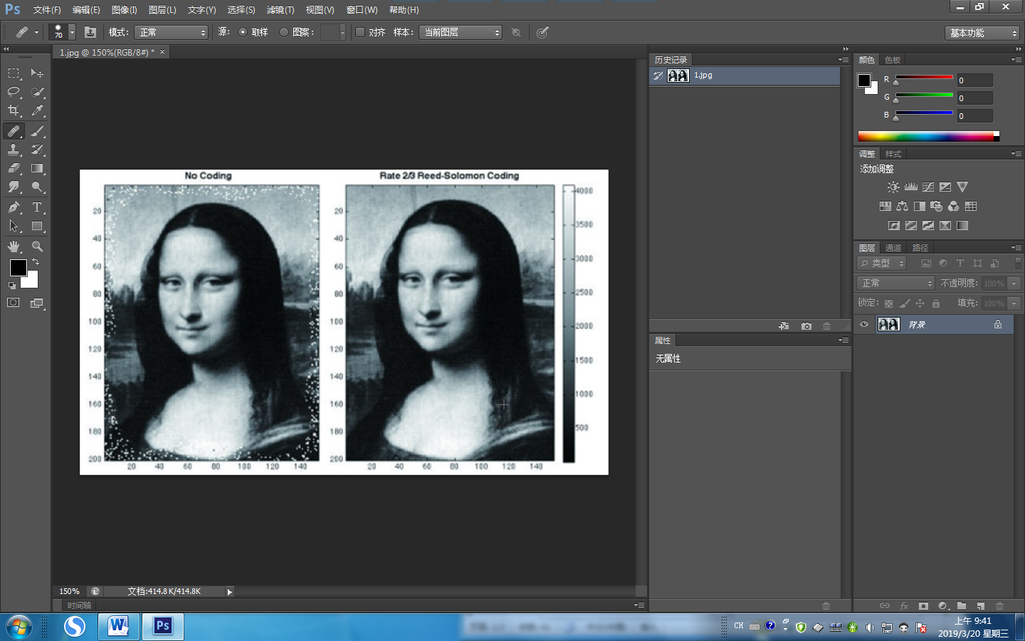Select the Quick Selection tool
The image size is (1025, 641).
click(37, 92)
